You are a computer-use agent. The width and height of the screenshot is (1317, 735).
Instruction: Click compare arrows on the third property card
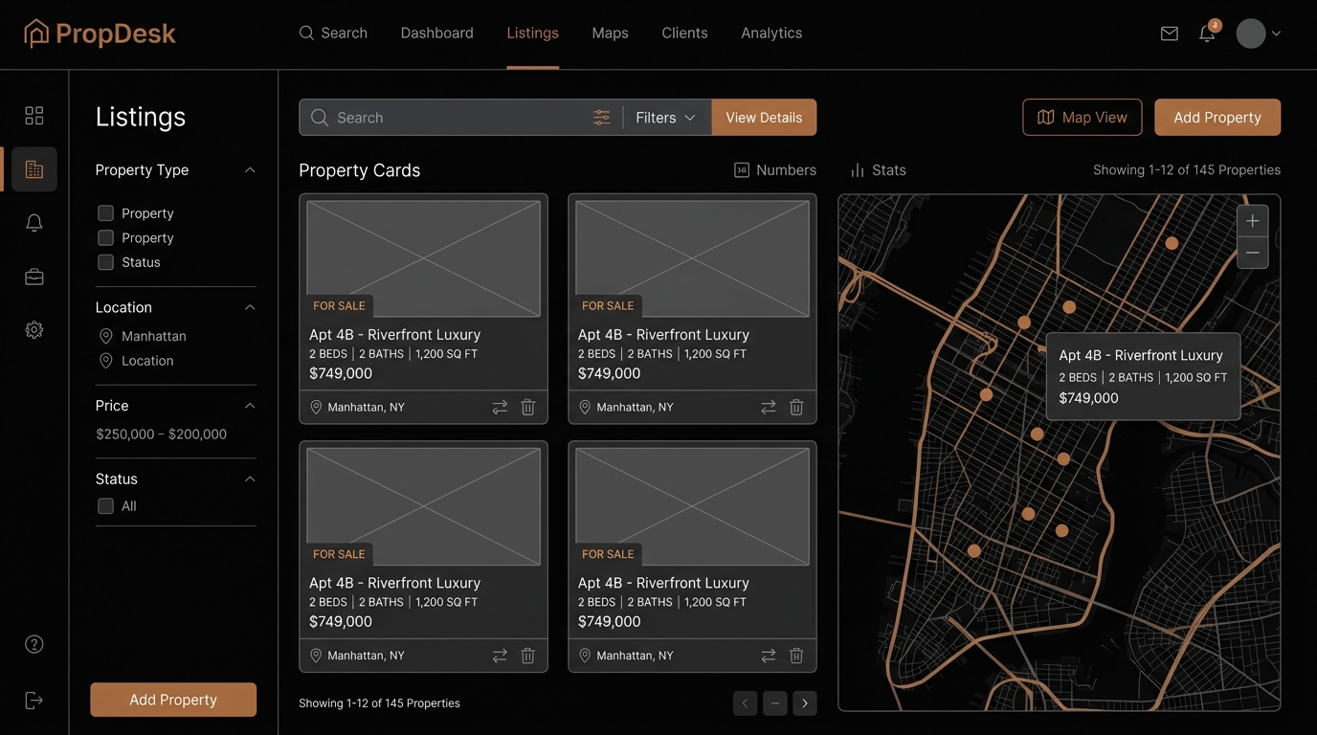(500, 656)
